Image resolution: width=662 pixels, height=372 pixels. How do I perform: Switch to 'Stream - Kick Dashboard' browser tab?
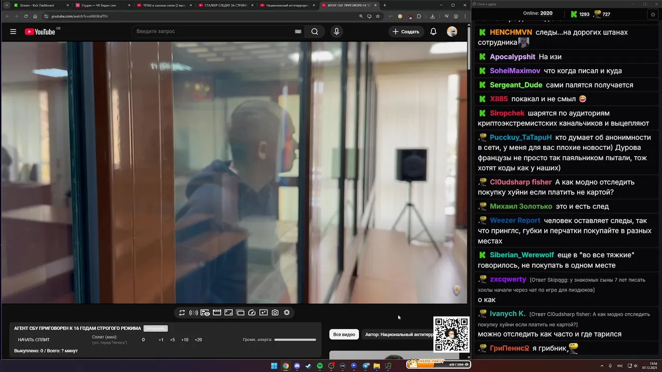[40, 5]
